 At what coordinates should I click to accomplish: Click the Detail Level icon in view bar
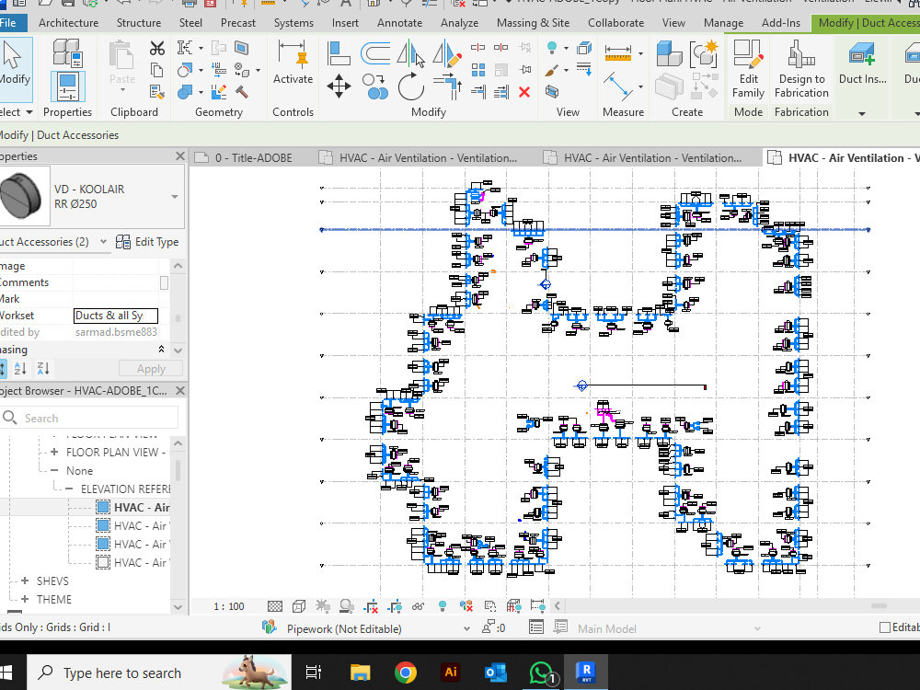275,606
